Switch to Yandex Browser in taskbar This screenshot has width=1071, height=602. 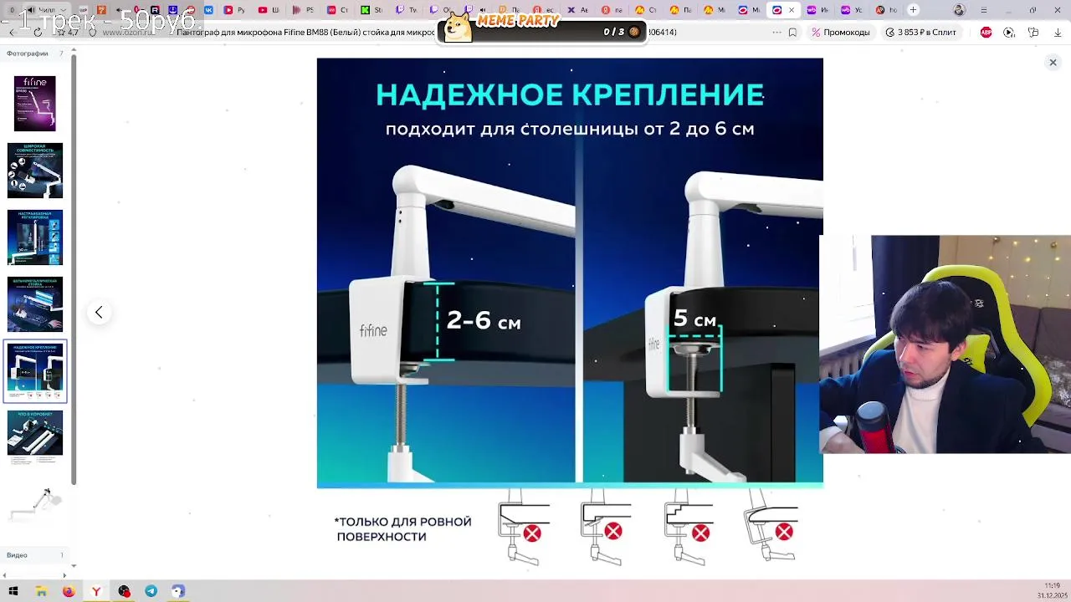point(96,591)
